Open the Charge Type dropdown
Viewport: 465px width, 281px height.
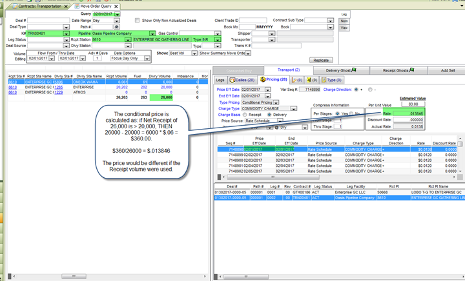294,108
